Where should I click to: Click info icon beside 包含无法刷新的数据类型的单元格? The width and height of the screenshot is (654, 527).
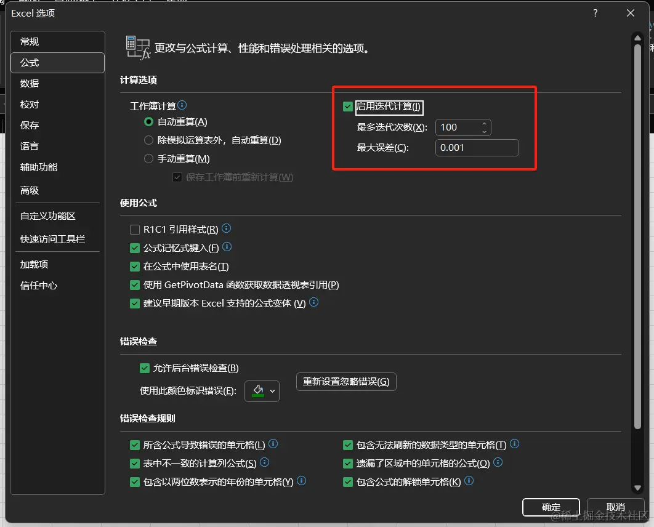515,444
